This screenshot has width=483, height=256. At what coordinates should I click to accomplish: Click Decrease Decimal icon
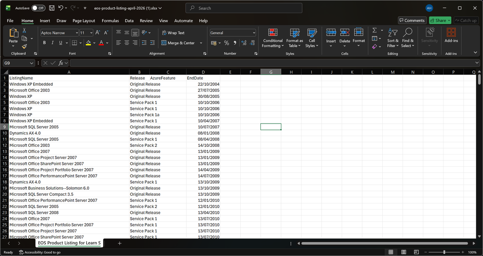click(252, 43)
